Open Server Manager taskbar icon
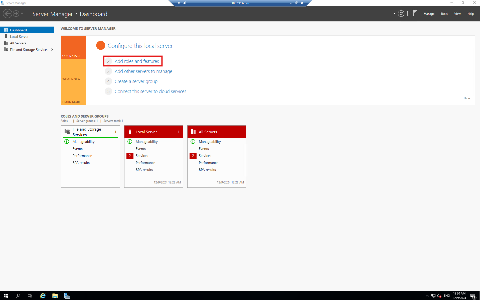This screenshot has width=480, height=300. (x=67, y=296)
